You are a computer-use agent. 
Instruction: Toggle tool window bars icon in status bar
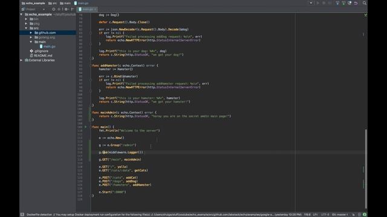(x=22, y=215)
